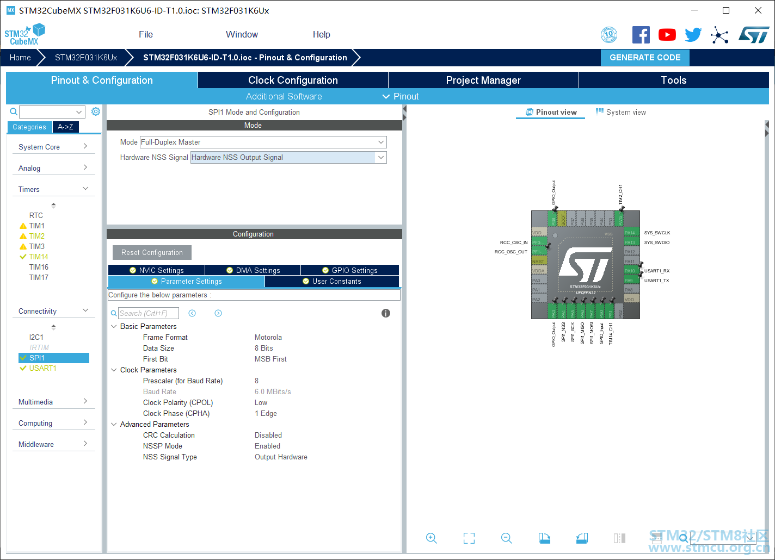
Task: Select the PA0 pin on the chip
Action: tap(539, 281)
